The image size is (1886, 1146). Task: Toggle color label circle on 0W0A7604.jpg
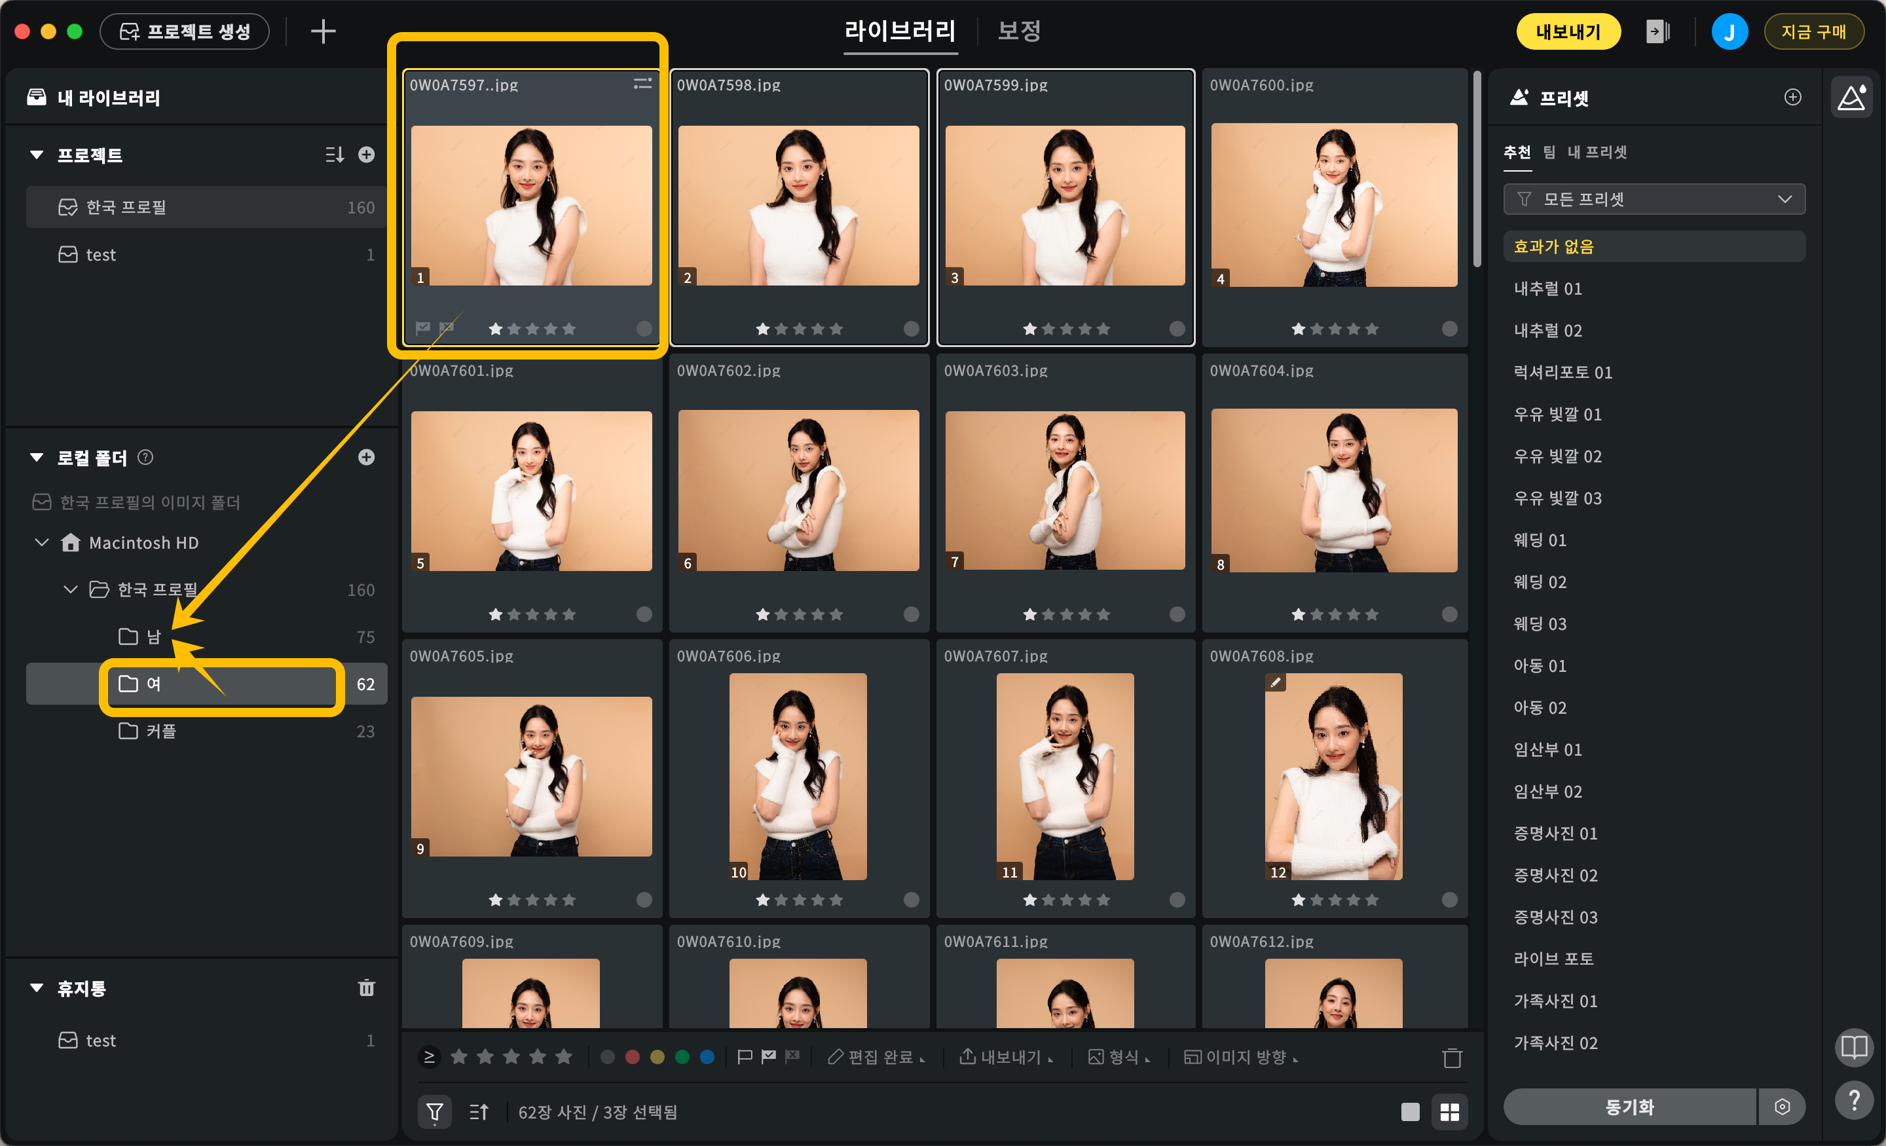[x=1450, y=614]
